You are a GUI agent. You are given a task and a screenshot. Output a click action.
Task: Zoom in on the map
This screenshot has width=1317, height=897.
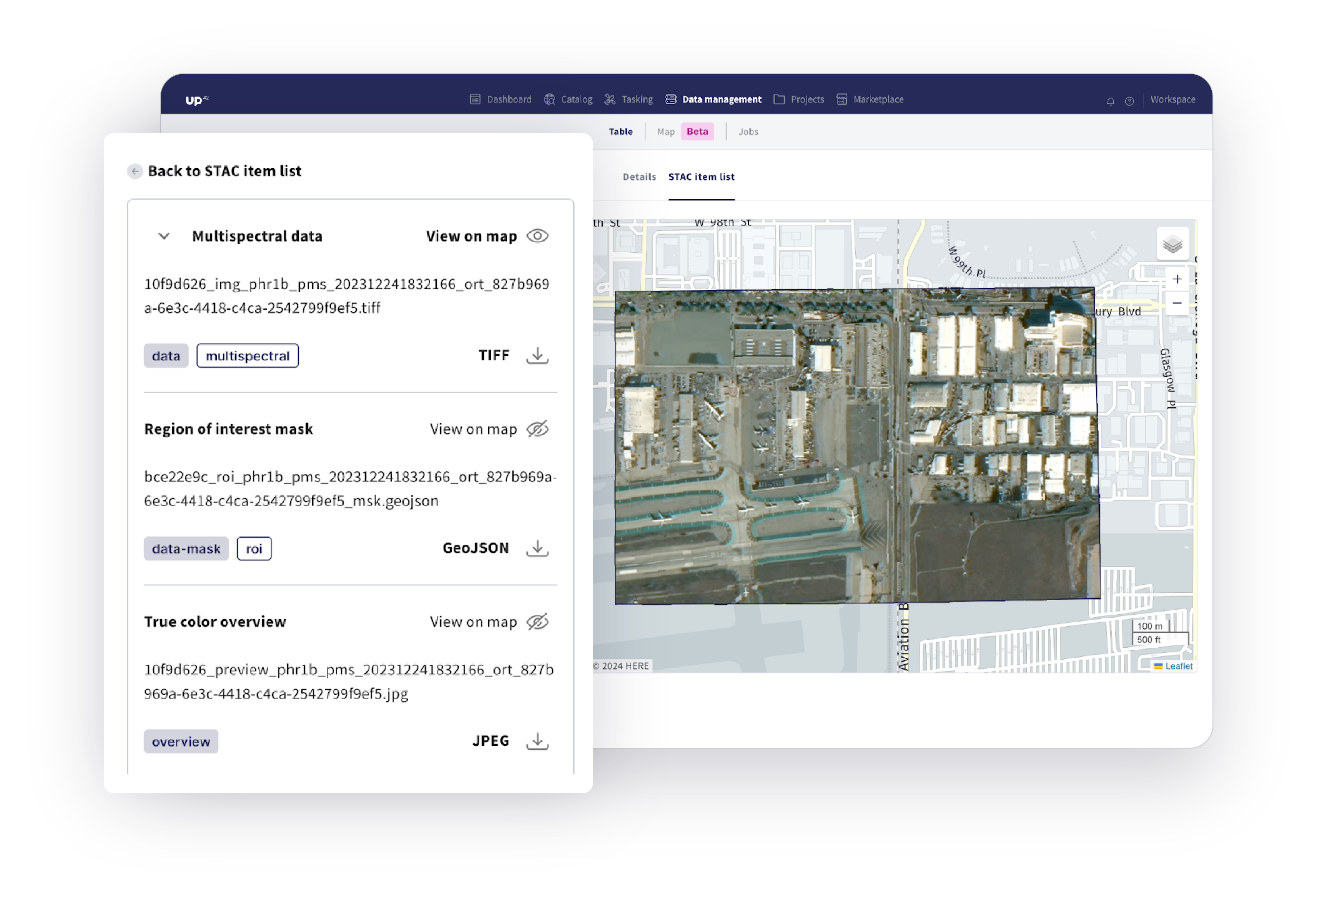point(1177,279)
